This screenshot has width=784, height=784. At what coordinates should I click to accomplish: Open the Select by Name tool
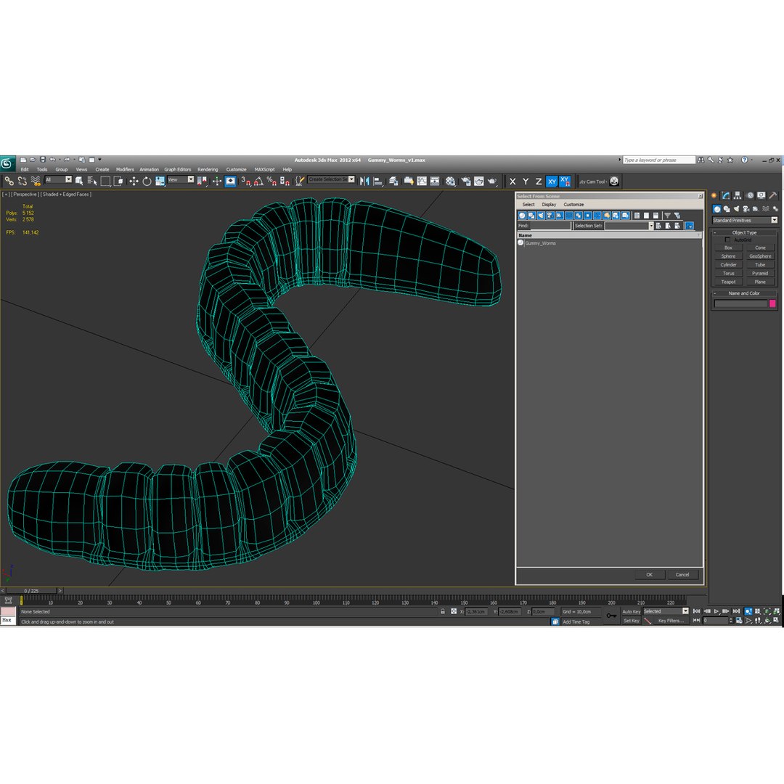click(x=92, y=181)
